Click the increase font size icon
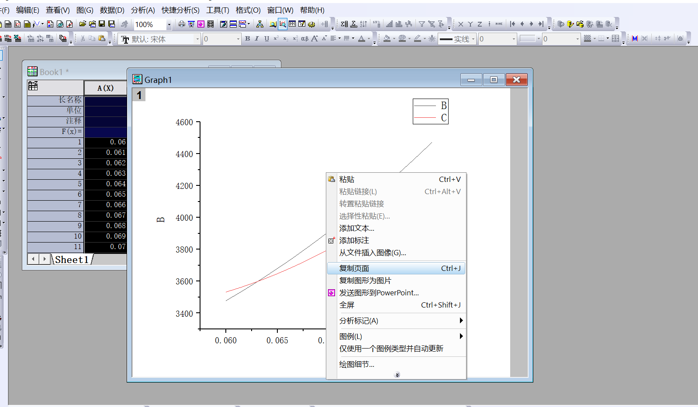698x407 pixels. 314,38
